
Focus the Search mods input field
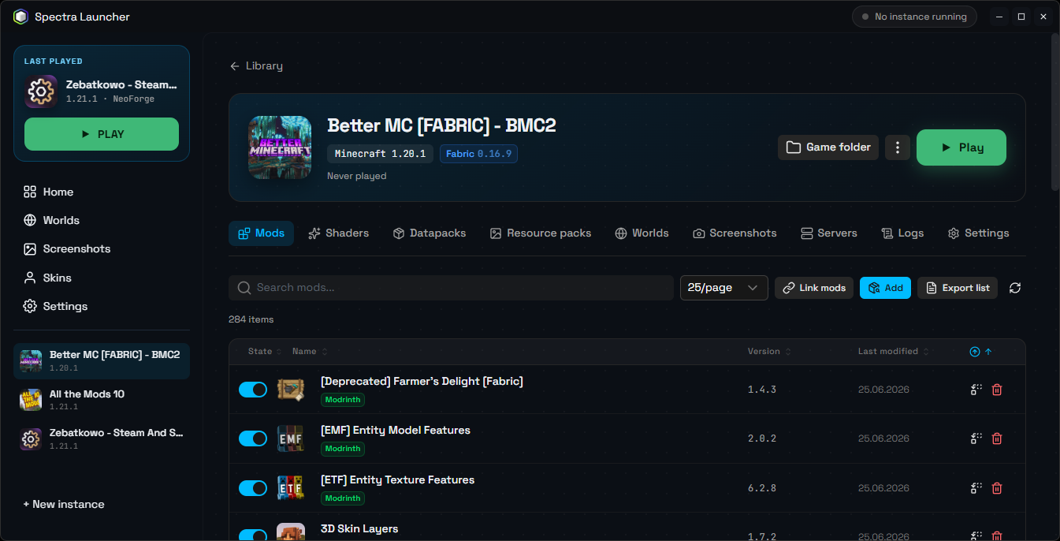tap(452, 288)
